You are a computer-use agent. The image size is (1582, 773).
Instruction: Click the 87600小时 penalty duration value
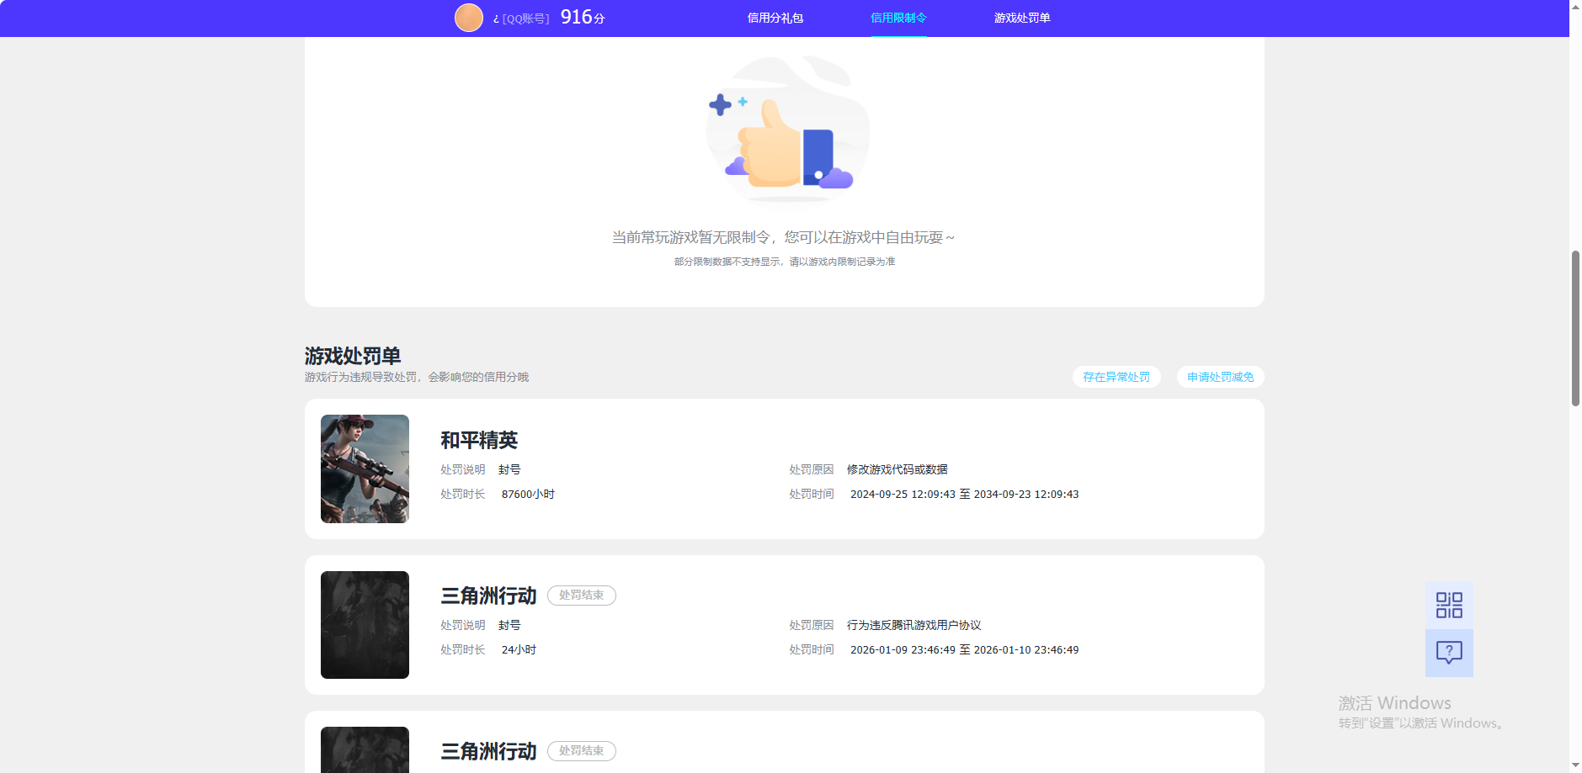pos(528,495)
